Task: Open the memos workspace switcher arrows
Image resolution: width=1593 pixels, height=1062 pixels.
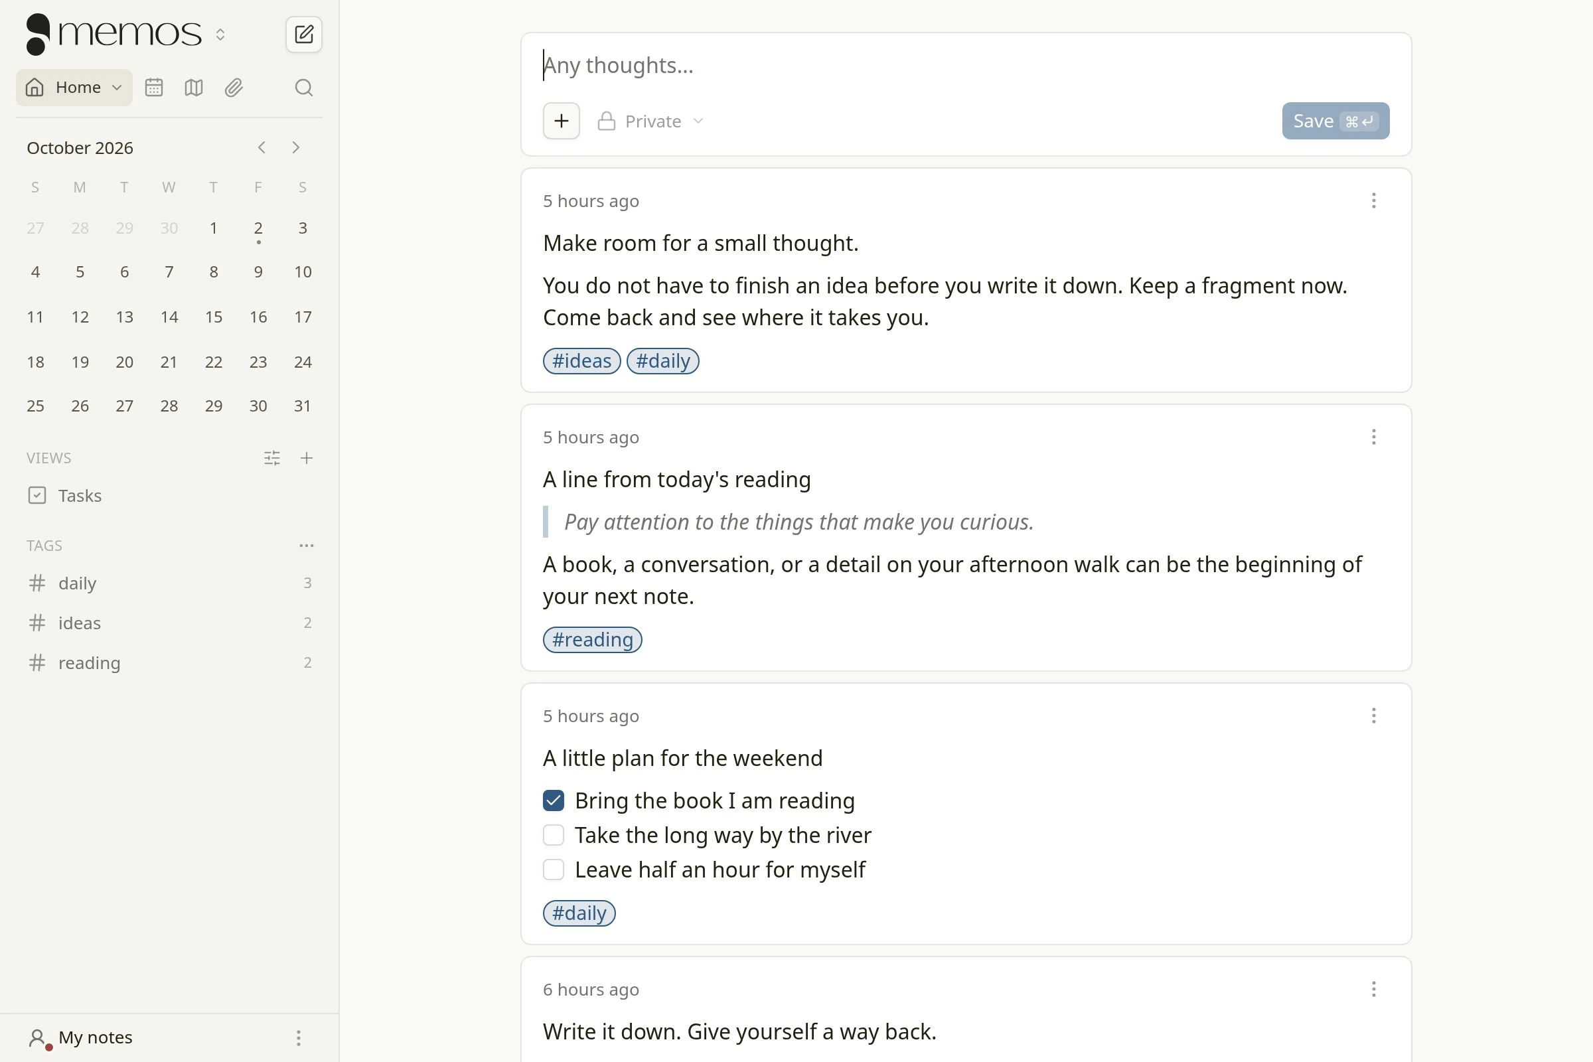Action: click(x=220, y=35)
